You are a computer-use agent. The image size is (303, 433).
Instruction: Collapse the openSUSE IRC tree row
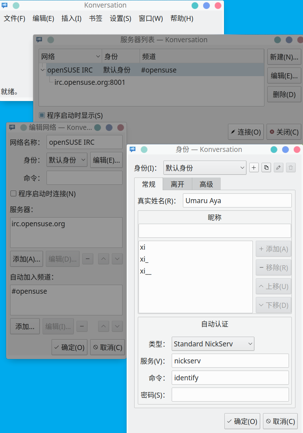click(x=43, y=70)
